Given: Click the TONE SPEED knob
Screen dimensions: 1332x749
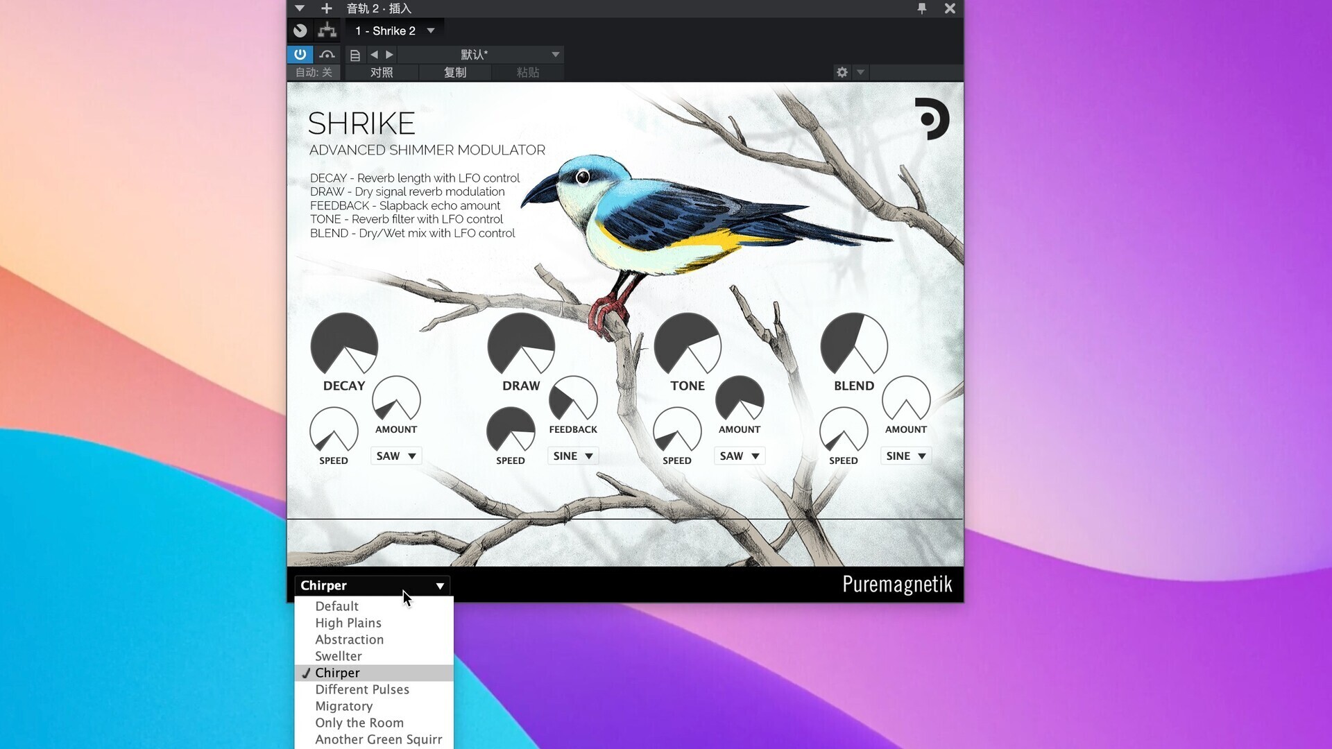Looking at the screenshot, I should (x=677, y=431).
